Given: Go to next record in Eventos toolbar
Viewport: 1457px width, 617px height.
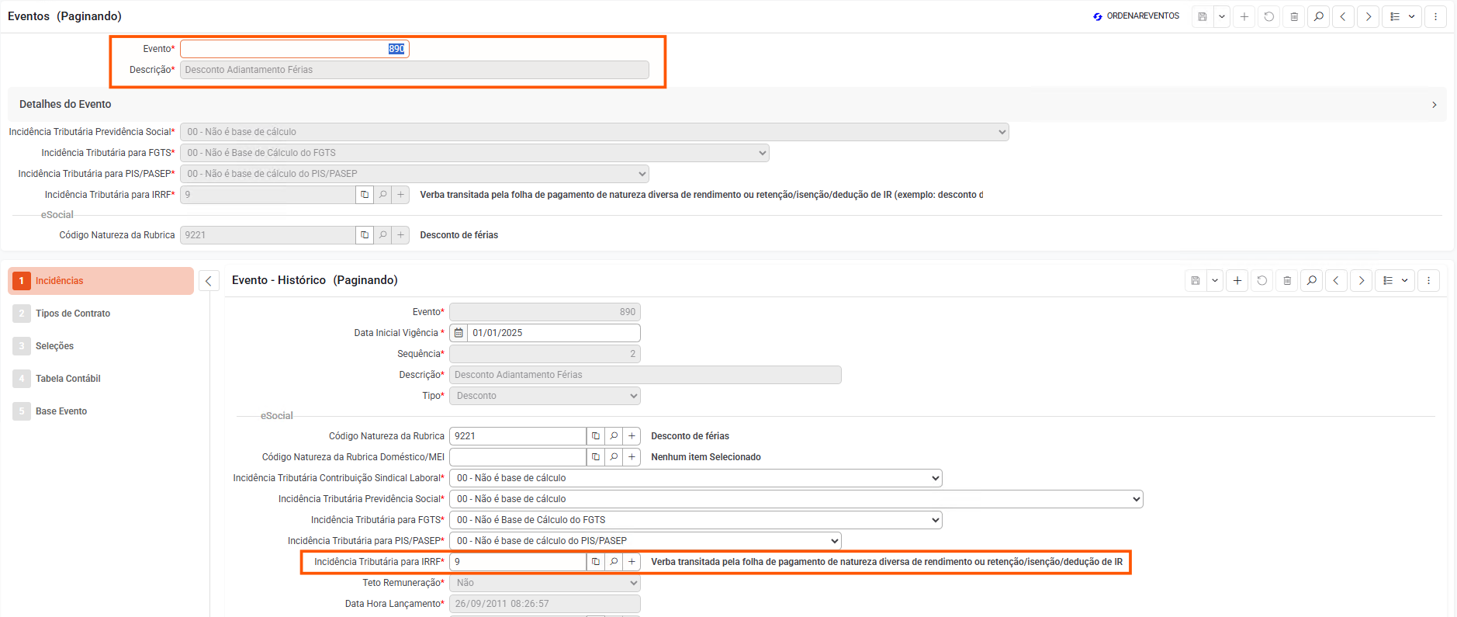Looking at the screenshot, I should 1368,16.
